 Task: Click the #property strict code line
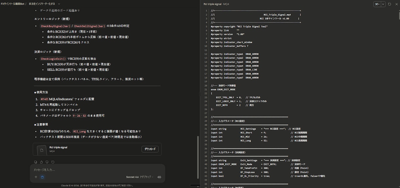[221, 38]
